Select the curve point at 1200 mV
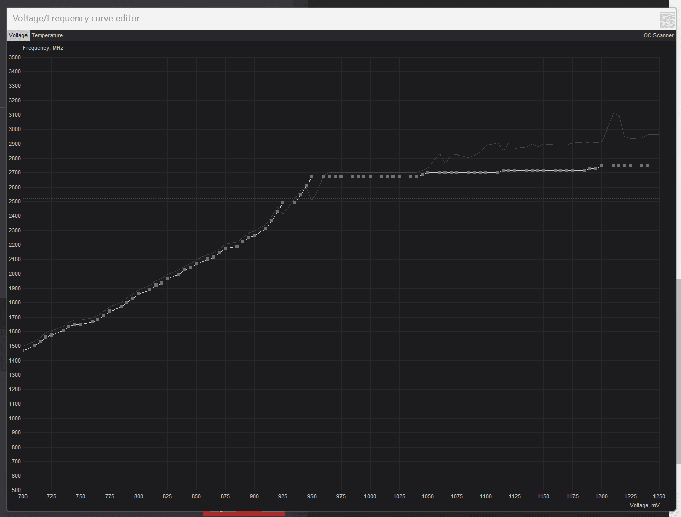The image size is (681, 517). coord(601,166)
